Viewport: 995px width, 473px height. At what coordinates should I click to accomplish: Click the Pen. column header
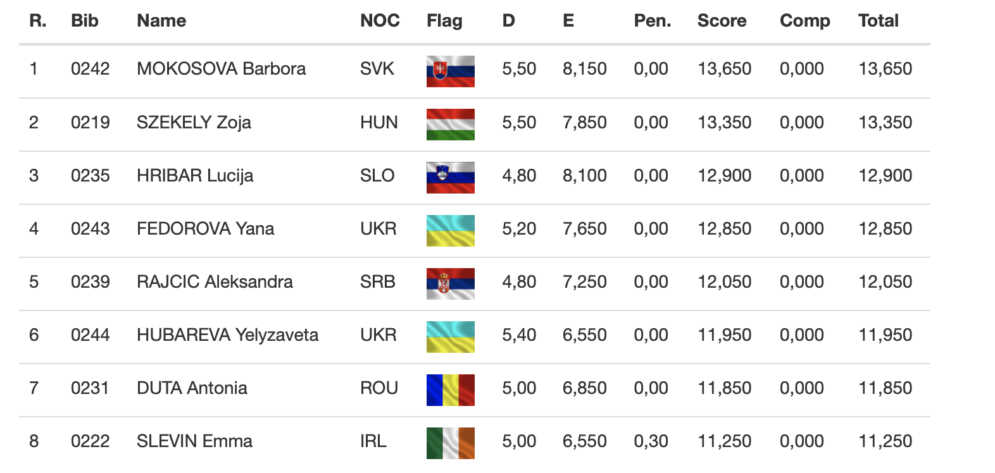point(652,21)
